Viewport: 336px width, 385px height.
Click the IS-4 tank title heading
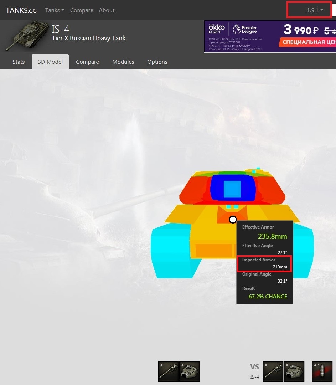point(60,29)
